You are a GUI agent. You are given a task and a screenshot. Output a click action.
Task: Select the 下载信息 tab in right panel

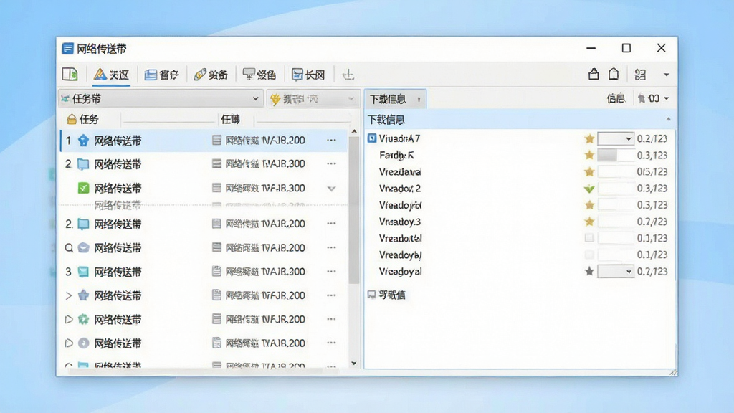395,99
